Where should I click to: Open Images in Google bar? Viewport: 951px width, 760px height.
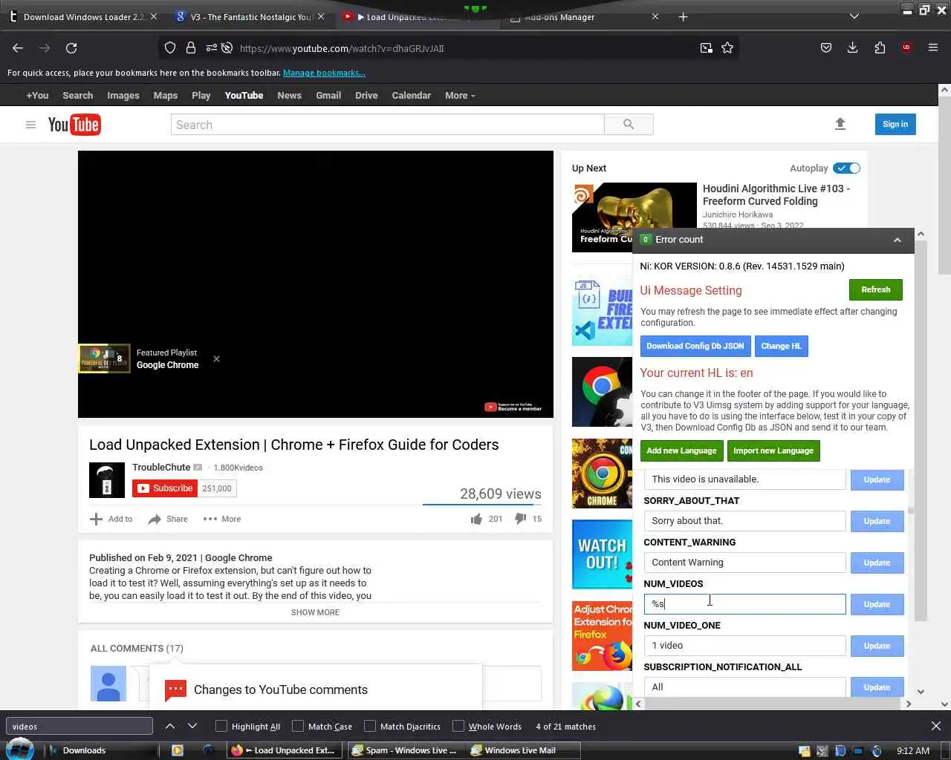tap(123, 95)
